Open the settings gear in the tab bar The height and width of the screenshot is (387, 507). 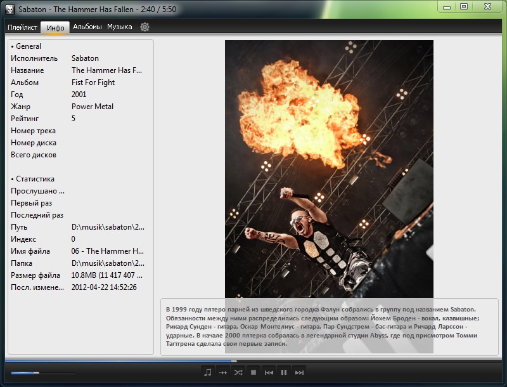pos(144,27)
